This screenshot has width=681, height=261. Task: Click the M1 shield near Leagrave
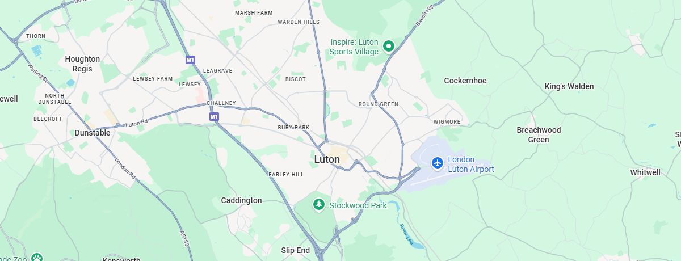190,60
